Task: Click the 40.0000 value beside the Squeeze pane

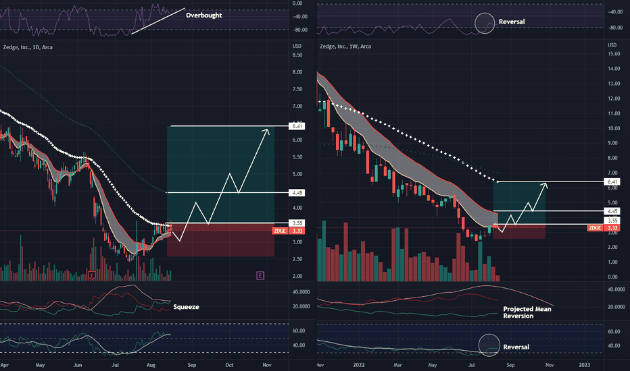Action: click(301, 292)
